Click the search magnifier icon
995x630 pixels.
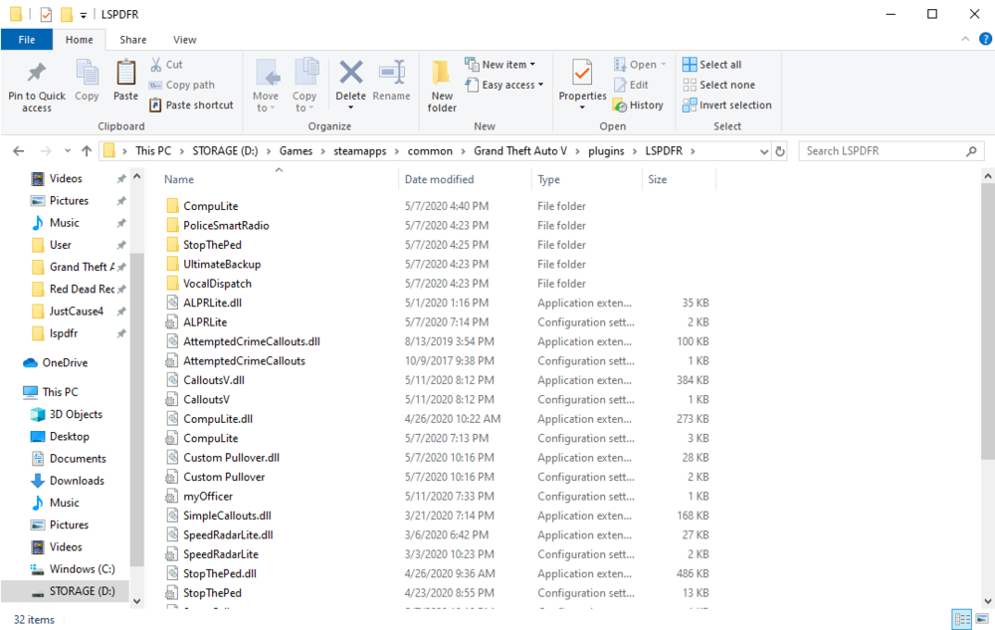971,151
